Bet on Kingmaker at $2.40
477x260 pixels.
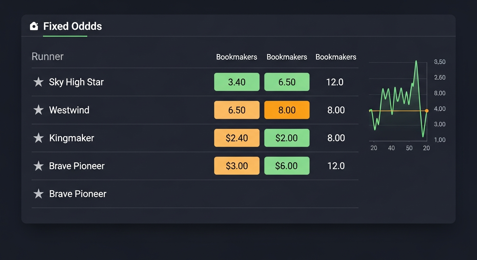point(236,138)
